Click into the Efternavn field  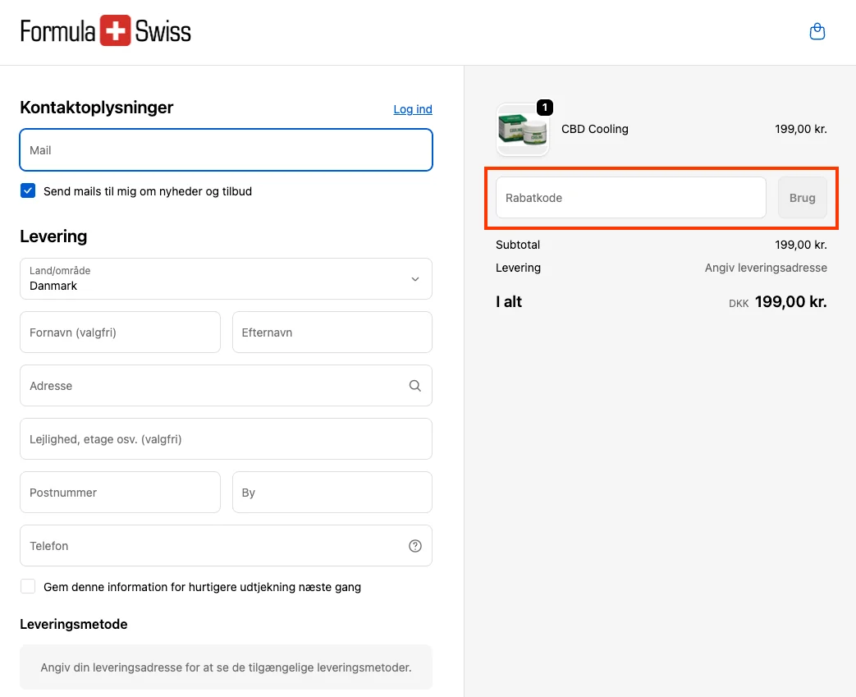[332, 332]
